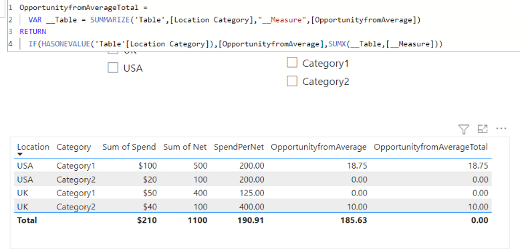Activate the focus mode icon

pyautogui.click(x=482, y=129)
